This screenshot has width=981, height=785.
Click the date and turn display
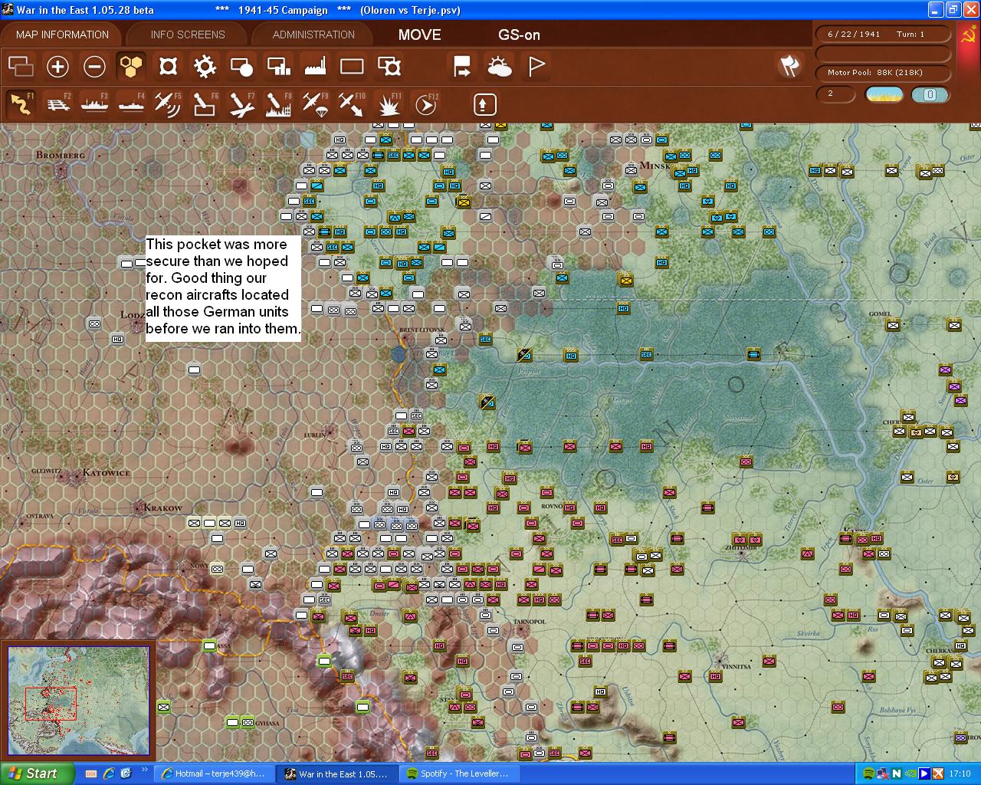tap(882, 34)
